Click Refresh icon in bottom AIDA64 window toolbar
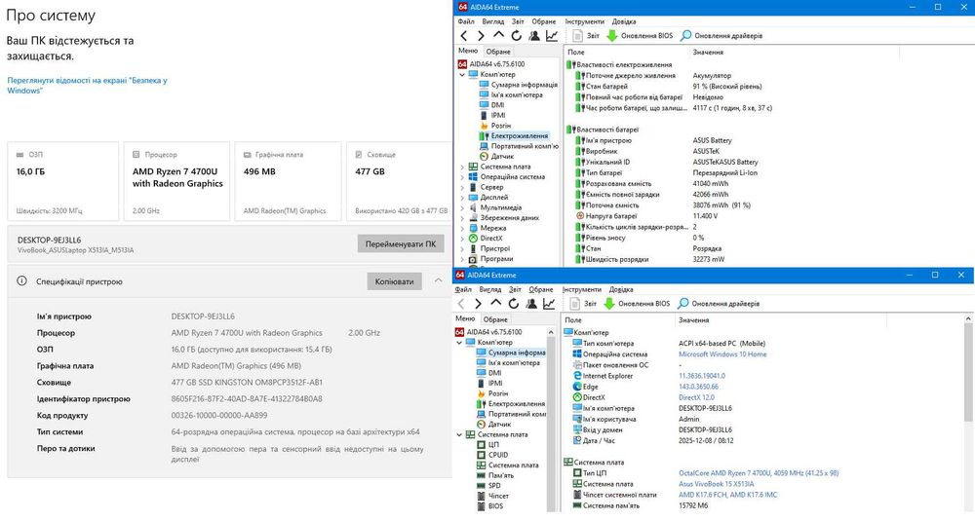 coord(514,304)
